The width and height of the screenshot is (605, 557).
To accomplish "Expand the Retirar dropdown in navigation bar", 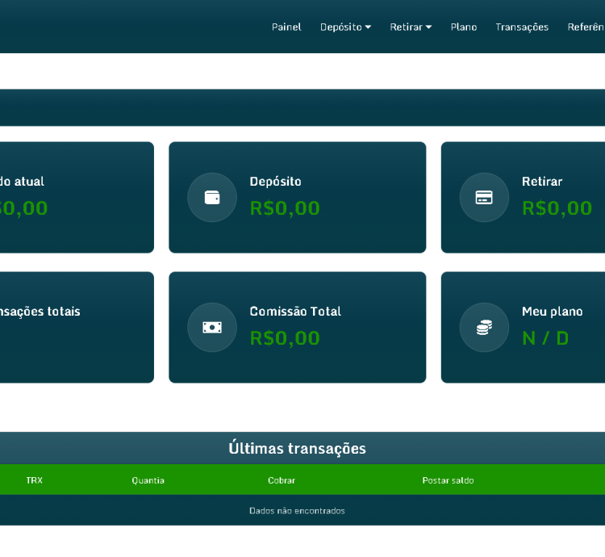I will pos(411,27).
